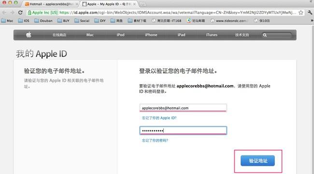The image size is (314, 174).
Task: Click the 验证地址 button
Action: pos(258,160)
